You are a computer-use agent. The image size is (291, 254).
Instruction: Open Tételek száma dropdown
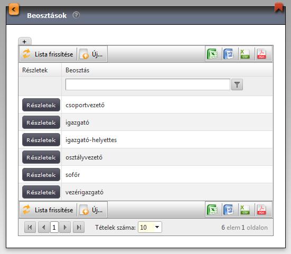tap(150, 227)
